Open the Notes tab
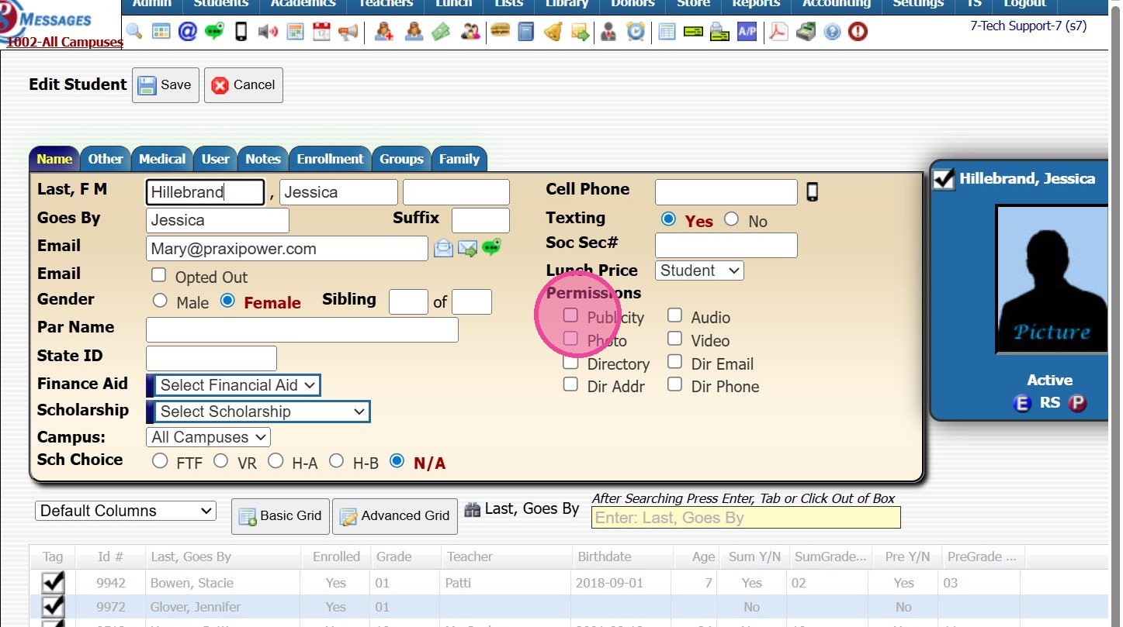Screen dimensions: 1123x627 pyautogui.click(x=263, y=159)
